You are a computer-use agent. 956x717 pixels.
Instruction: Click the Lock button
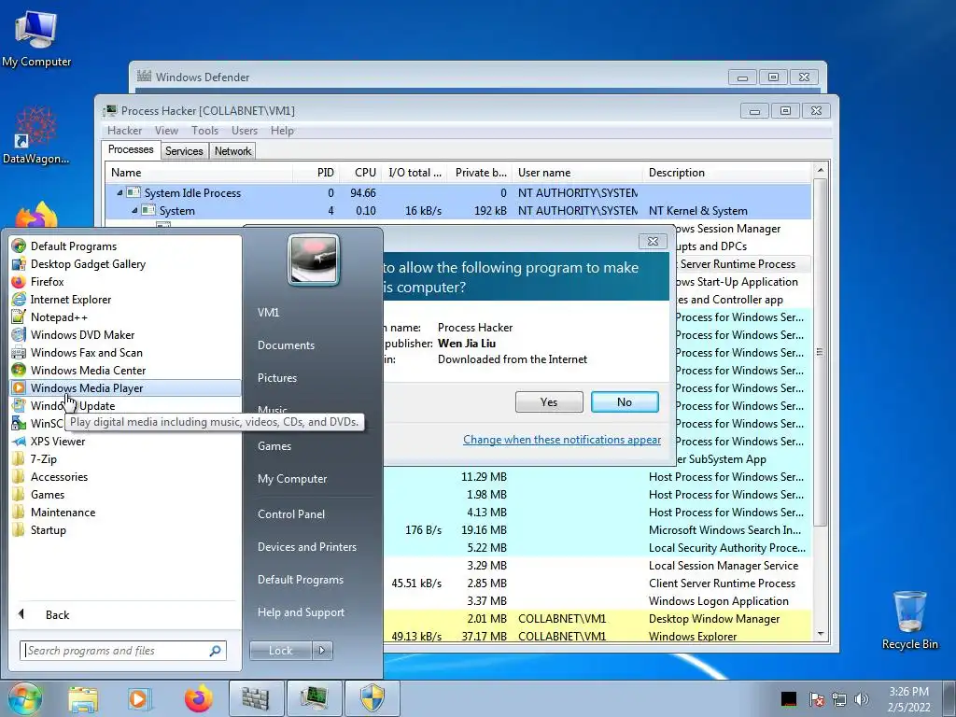(x=280, y=651)
